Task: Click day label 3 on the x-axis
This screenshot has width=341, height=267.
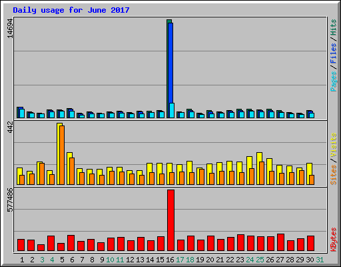Action: coord(42,260)
